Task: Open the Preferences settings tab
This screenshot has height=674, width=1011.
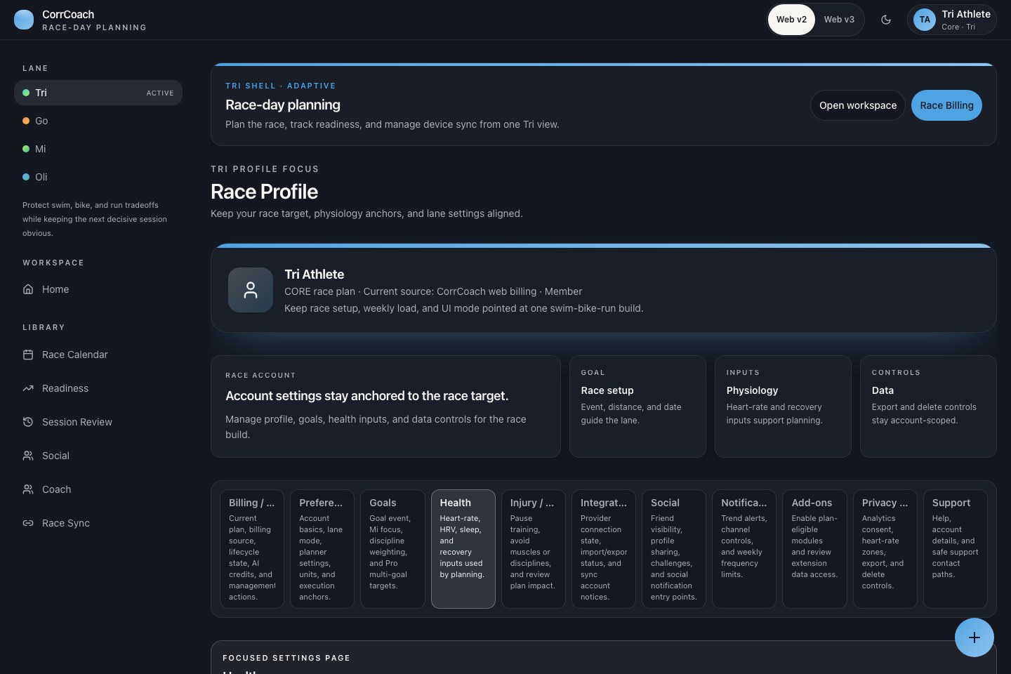Action: pyautogui.click(x=322, y=549)
